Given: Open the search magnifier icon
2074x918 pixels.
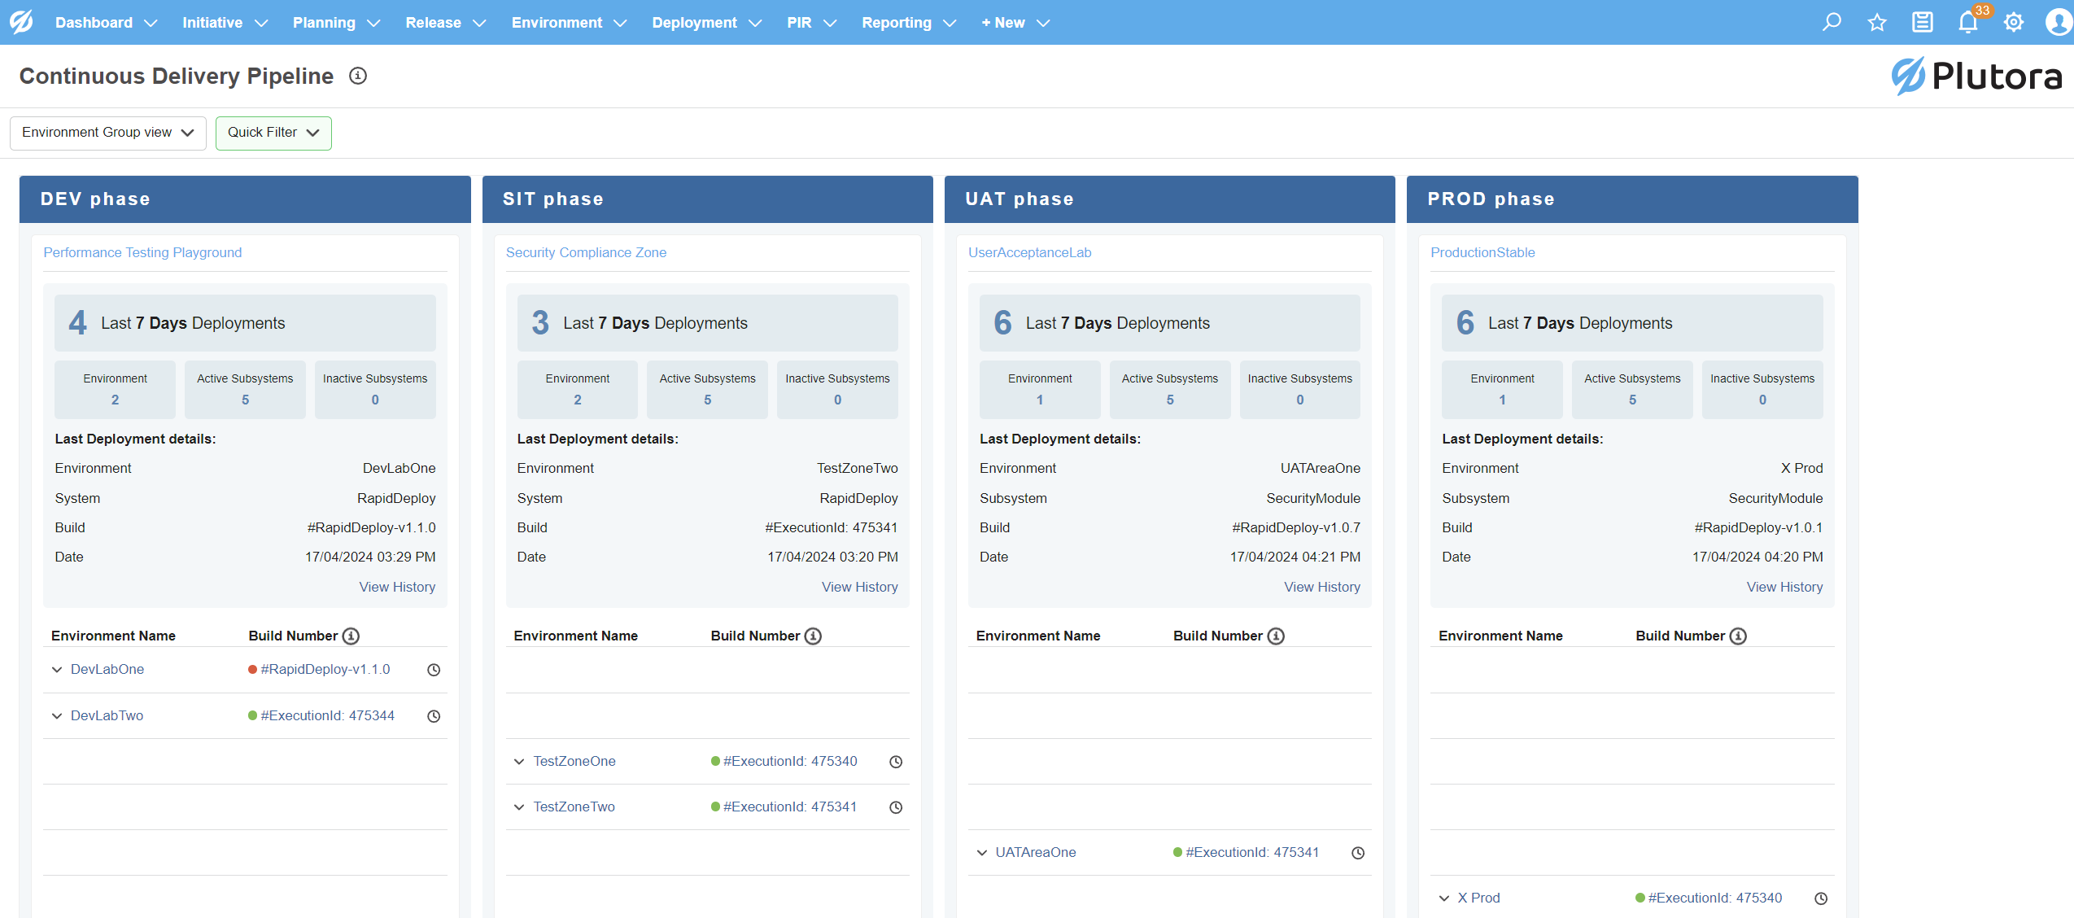Looking at the screenshot, I should coord(1832,22).
